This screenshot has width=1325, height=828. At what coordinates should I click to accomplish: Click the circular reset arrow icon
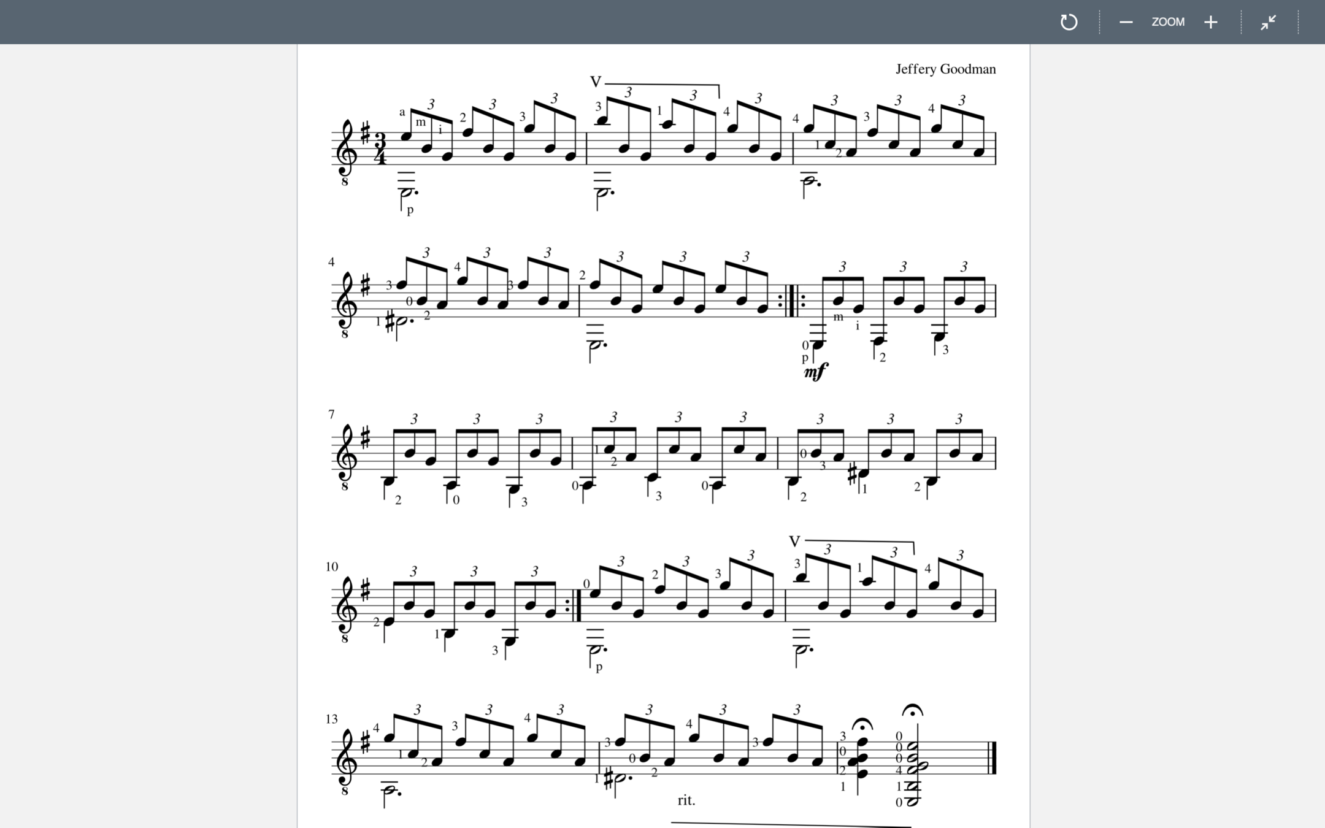tap(1069, 22)
